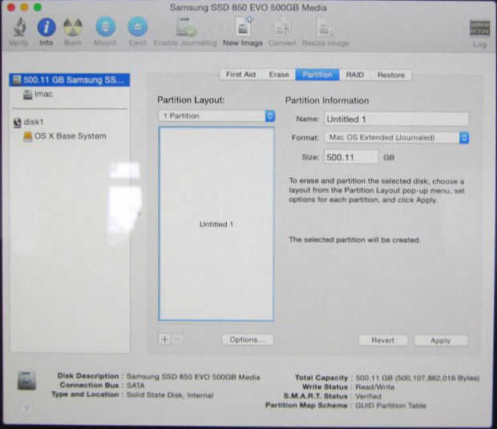Viewport: 497px width, 429px height.
Task: Click the 'Partition Information' heading
Action: point(327,100)
